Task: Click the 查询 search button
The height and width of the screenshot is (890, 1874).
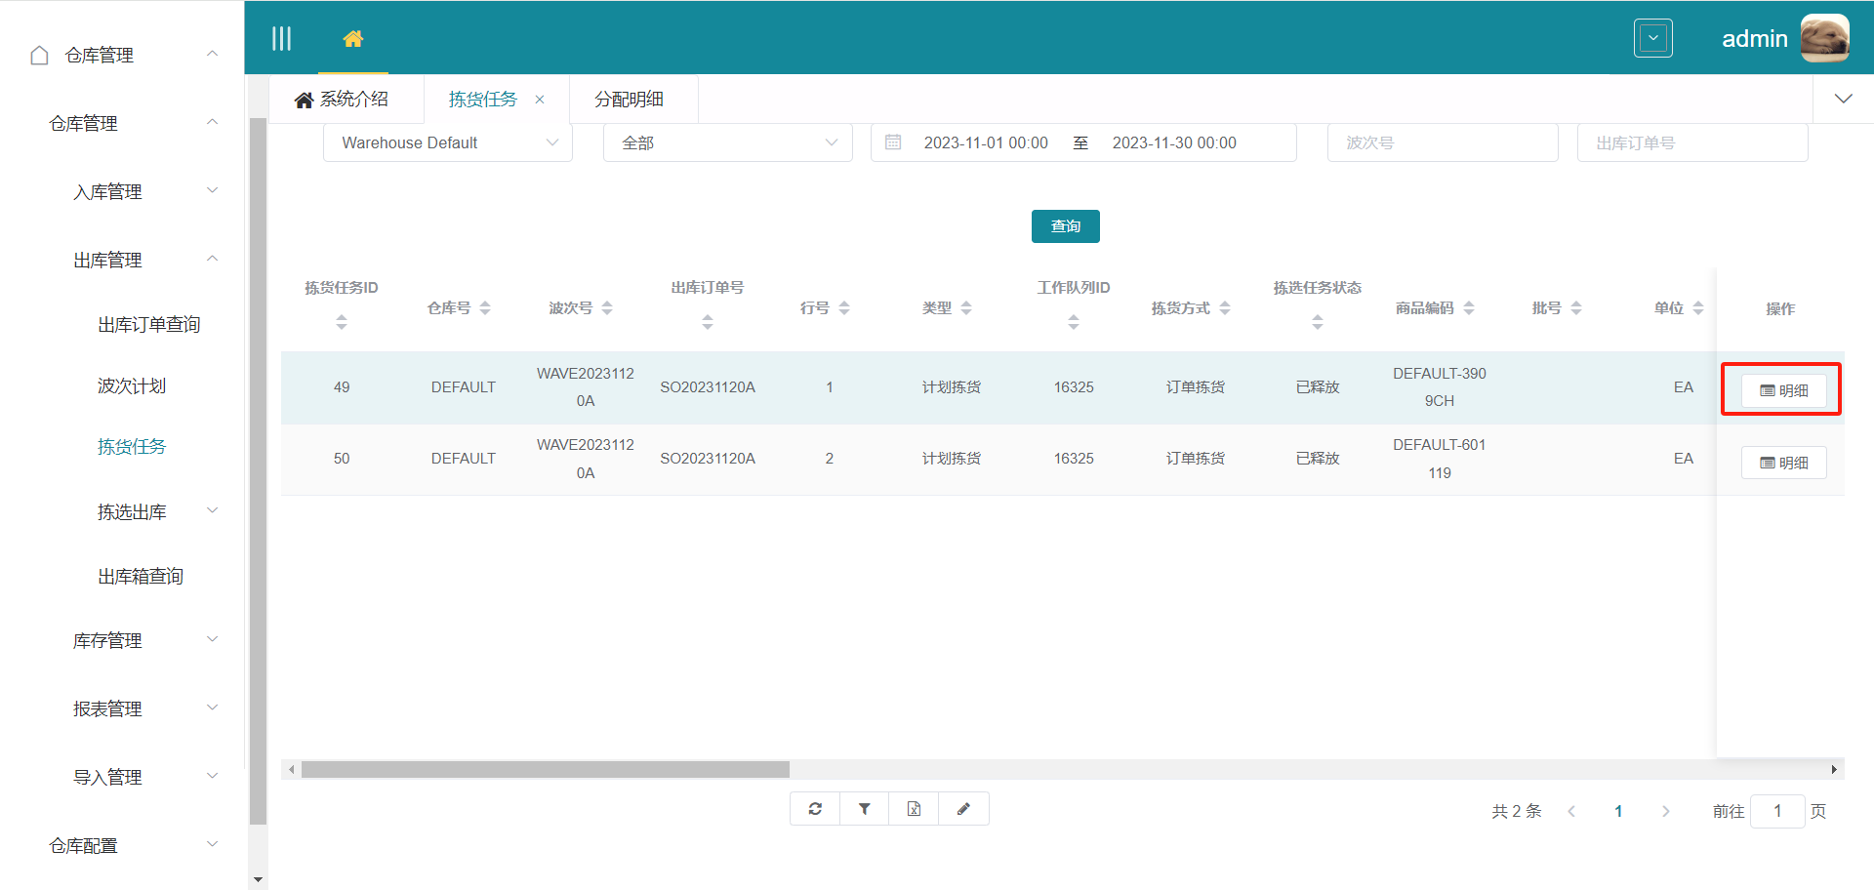Action: click(1065, 225)
